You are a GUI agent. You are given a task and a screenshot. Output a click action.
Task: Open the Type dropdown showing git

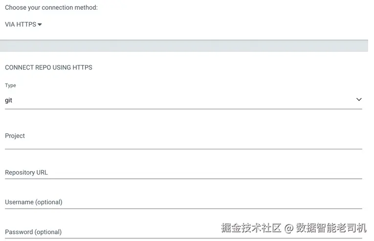pos(183,100)
